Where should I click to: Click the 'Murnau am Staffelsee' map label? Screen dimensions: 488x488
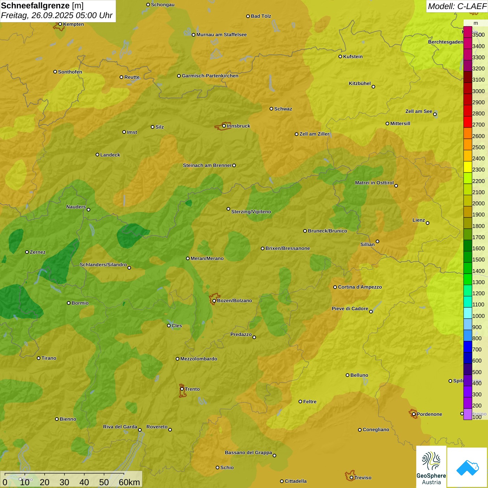(x=222, y=35)
